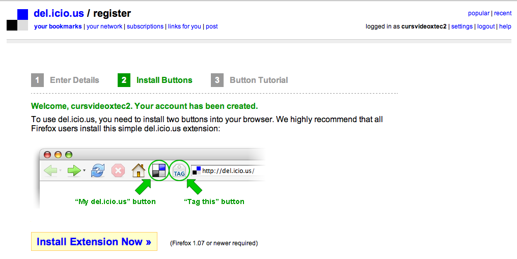517x259 pixels.
Task: Click the logout link
Action: tap(486, 26)
